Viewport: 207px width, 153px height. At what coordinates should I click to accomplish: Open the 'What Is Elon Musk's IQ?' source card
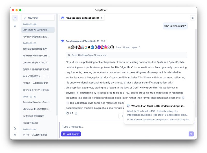(x=159, y=106)
